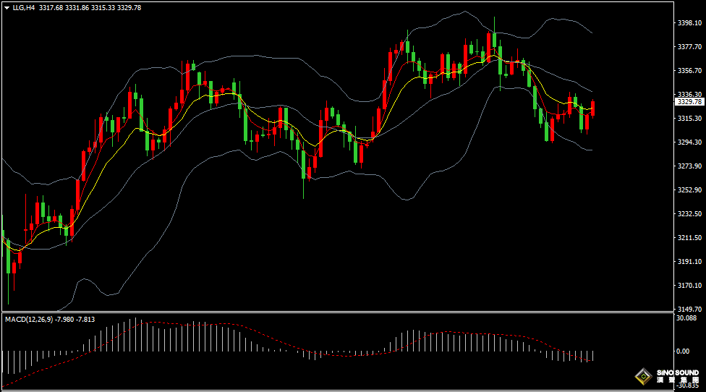Click the last MACD histogram bar
Viewport: 706px width, 392px height.
(593, 355)
